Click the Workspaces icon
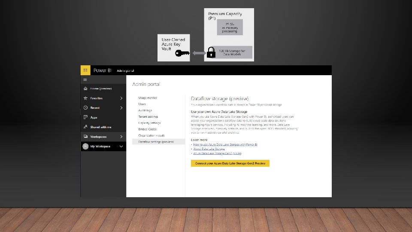 (x=85, y=137)
